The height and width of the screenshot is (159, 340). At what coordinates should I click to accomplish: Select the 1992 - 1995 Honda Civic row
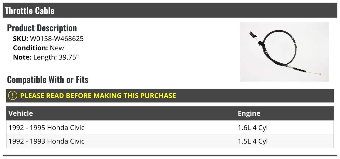[46, 128]
